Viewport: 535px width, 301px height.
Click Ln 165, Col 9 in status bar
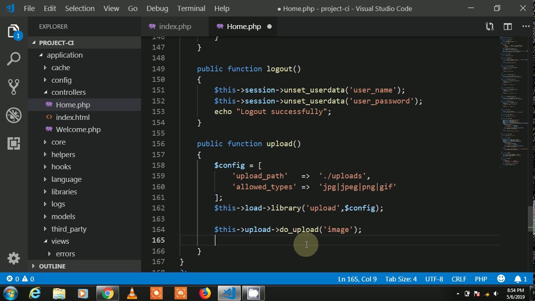357,279
